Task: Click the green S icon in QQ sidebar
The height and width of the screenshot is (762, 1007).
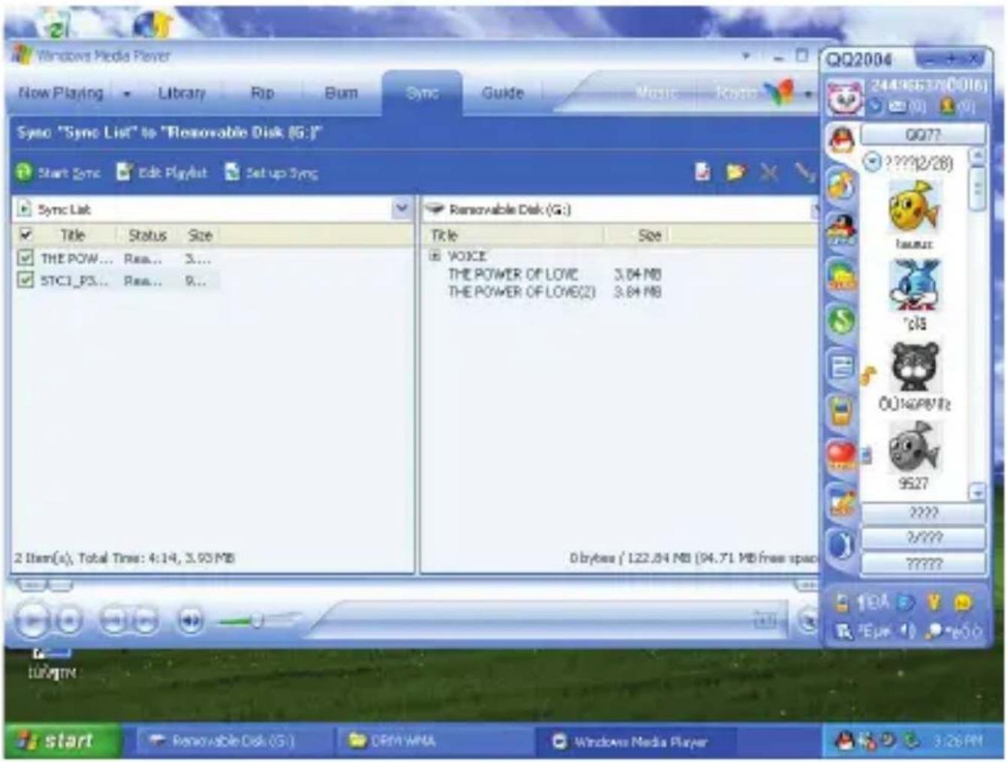Action: 842,321
